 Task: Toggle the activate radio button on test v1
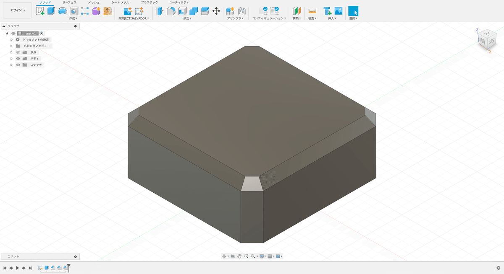coord(42,33)
